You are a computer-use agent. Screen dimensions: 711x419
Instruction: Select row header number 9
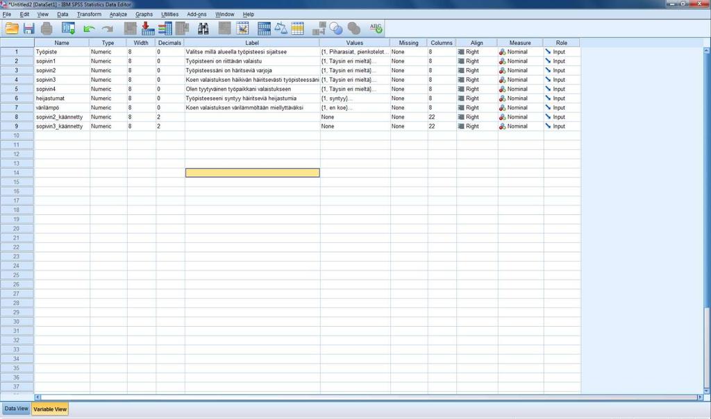tap(17, 126)
